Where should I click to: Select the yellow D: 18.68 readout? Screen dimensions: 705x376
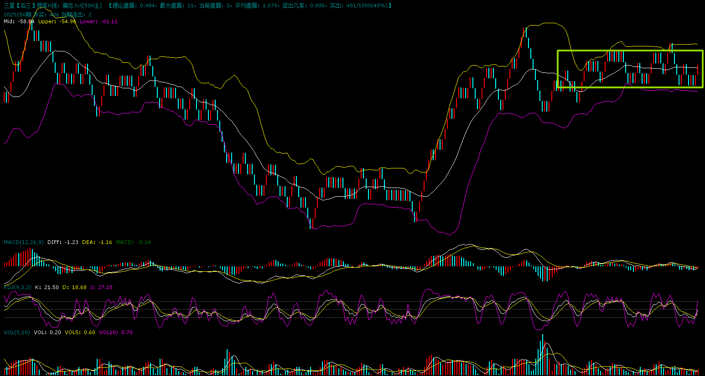(x=74, y=287)
